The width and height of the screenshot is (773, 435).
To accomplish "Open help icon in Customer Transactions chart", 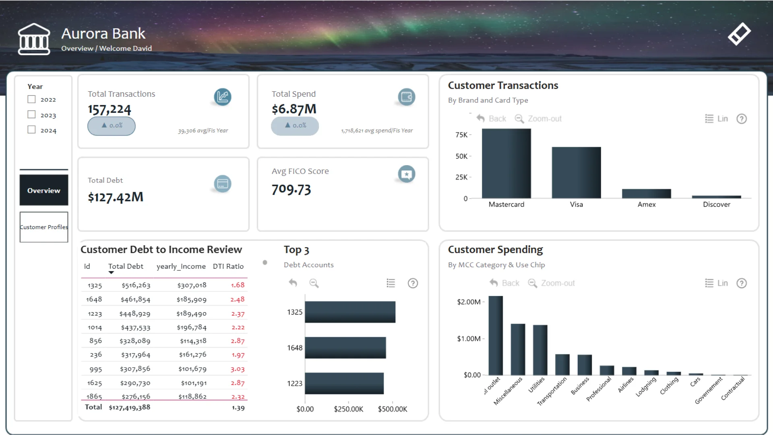I will click(x=742, y=119).
